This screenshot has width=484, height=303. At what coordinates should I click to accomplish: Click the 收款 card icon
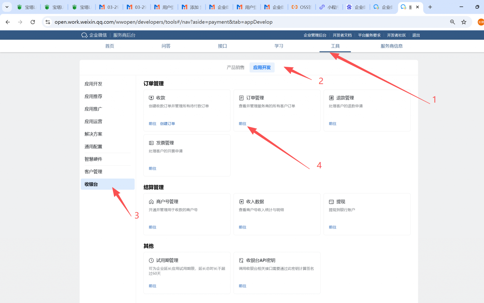[151, 98]
